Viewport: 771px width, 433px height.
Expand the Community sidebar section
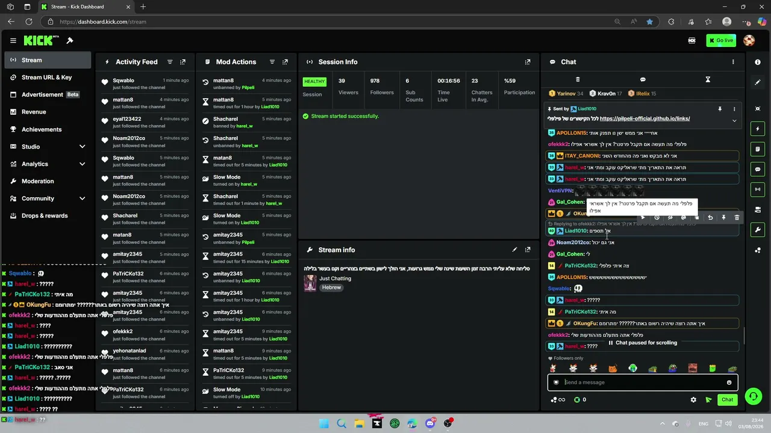82,198
